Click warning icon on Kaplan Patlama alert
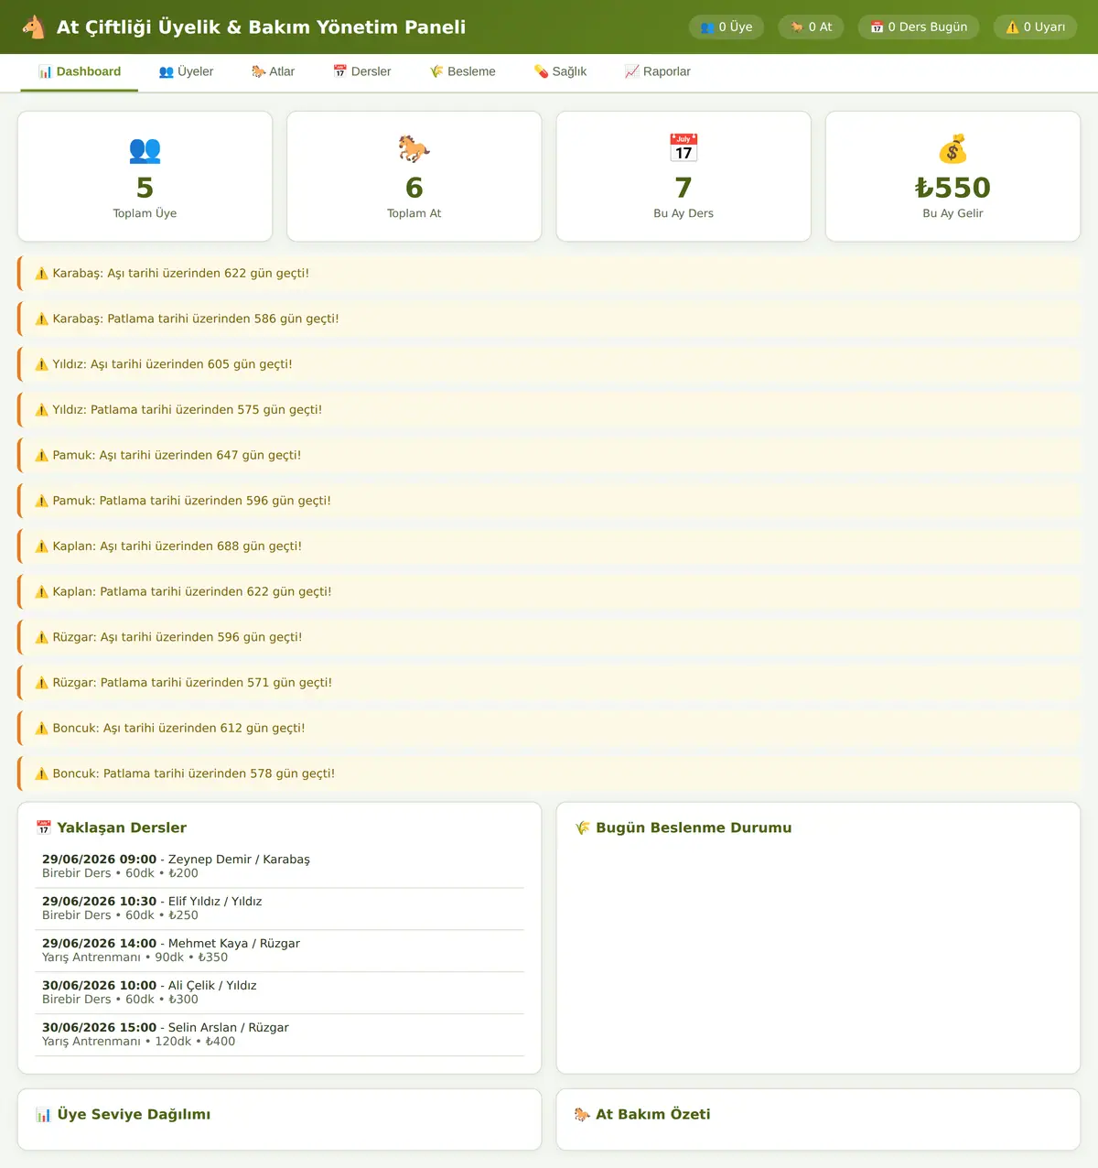1098x1168 pixels. pos(41,592)
